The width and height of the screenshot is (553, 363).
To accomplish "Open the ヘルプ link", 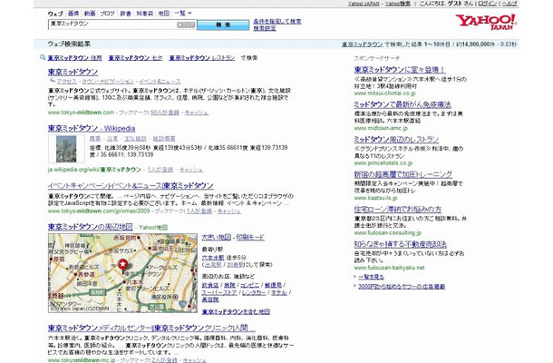I will pyautogui.click(x=509, y=4).
